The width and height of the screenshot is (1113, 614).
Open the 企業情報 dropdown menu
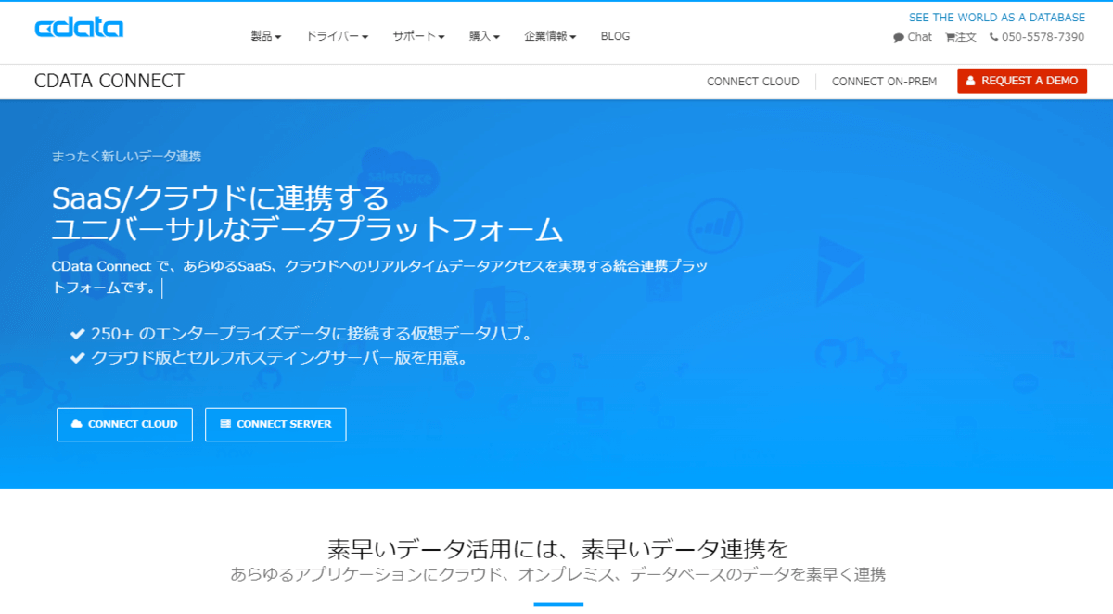pyautogui.click(x=550, y=36)
